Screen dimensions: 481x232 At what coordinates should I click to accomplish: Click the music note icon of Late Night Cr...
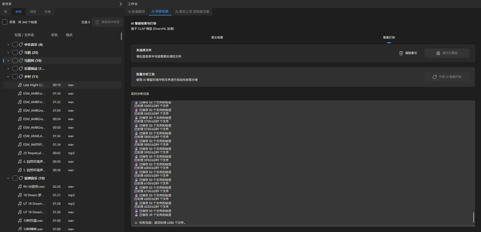click(20, 85)
